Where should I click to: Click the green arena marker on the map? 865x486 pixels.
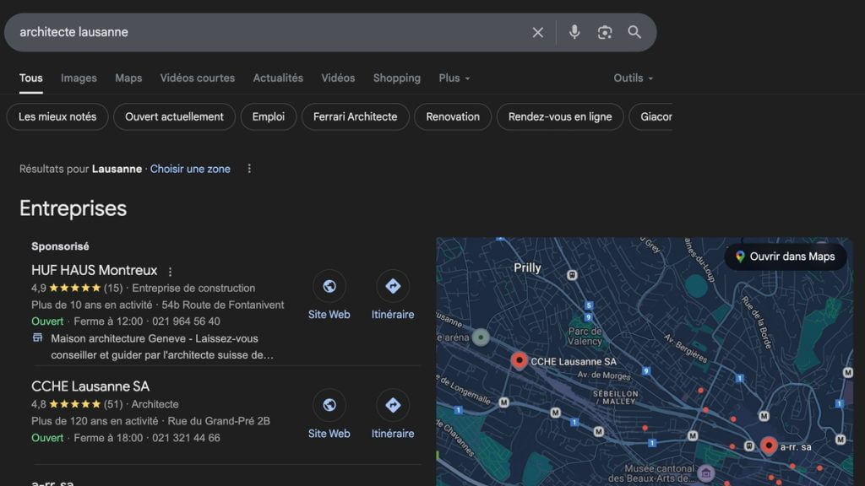point(481,337)
